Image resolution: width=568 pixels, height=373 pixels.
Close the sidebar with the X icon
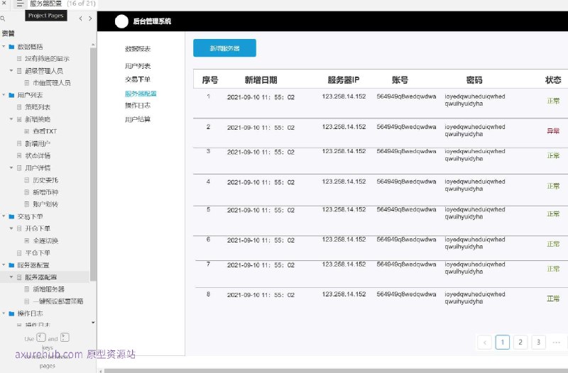[x=4, y=4]
